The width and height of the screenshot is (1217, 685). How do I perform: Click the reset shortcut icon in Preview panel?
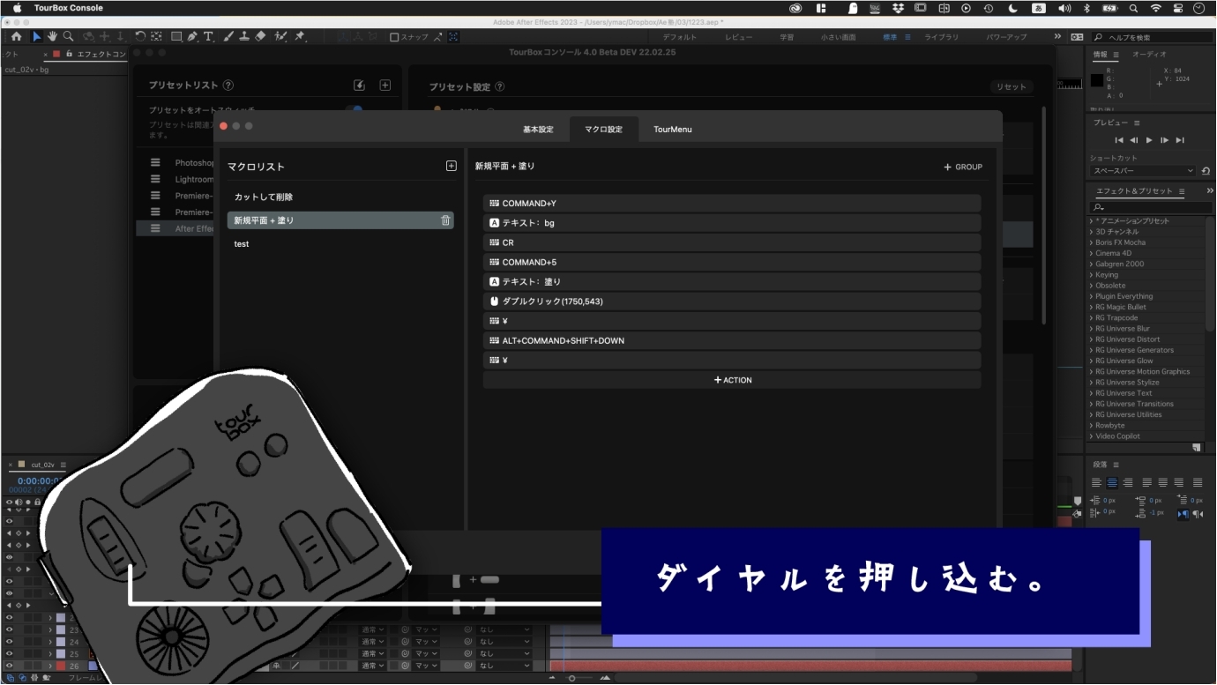click(1206, 171)
